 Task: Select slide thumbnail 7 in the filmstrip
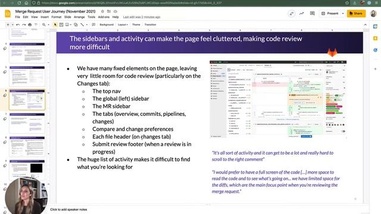coord(27,123)
